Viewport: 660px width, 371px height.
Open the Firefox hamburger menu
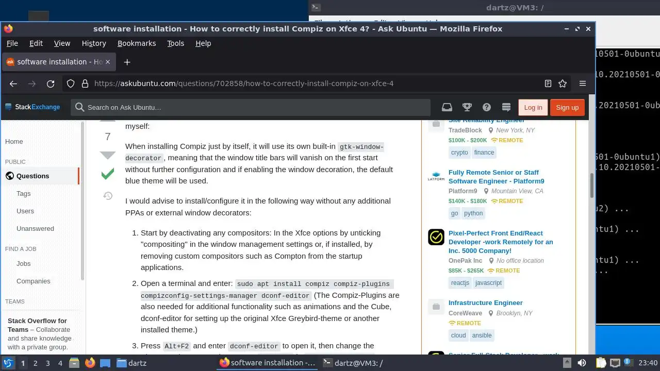point(583,83)
